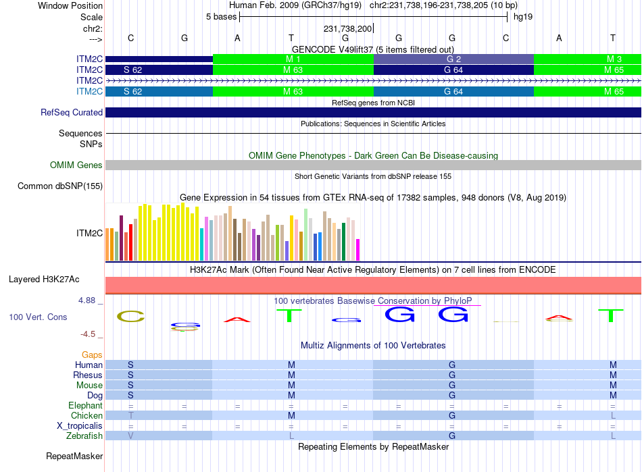Open the GTEx Gene Expression track title
The image size is (642, 472).
(x=373, y=198)
